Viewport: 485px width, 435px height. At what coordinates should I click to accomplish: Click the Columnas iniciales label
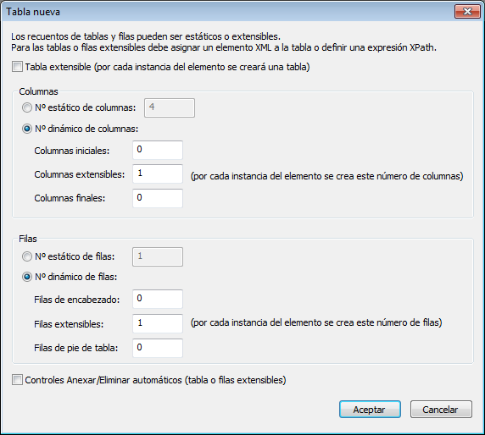[72, 151]
